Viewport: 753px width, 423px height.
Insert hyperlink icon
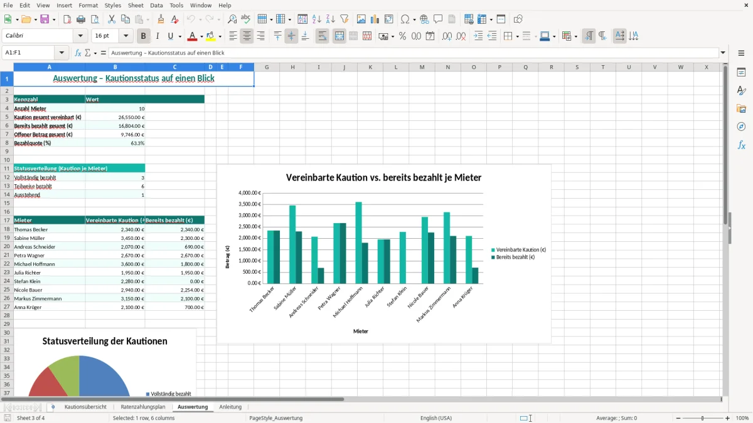(424, 19)
